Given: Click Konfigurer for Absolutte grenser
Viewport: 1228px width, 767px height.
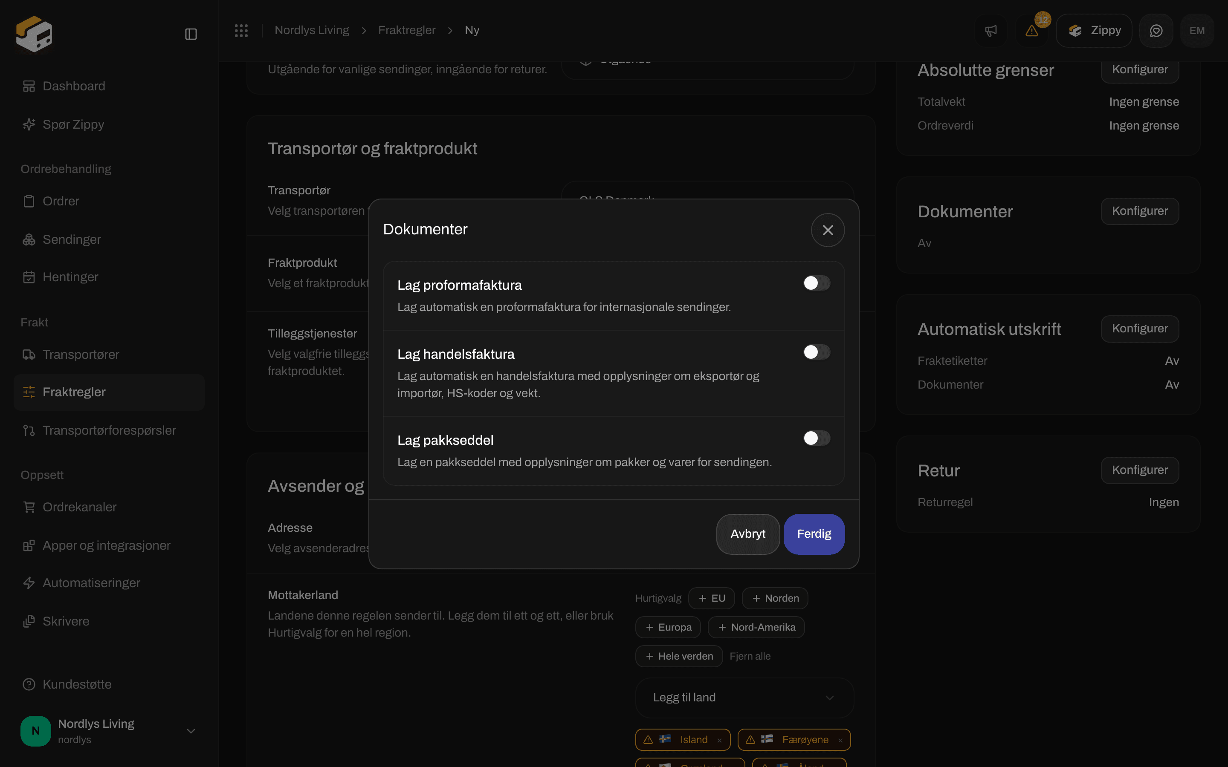Looking at the screenshot, I should [x=1140, y=69].
